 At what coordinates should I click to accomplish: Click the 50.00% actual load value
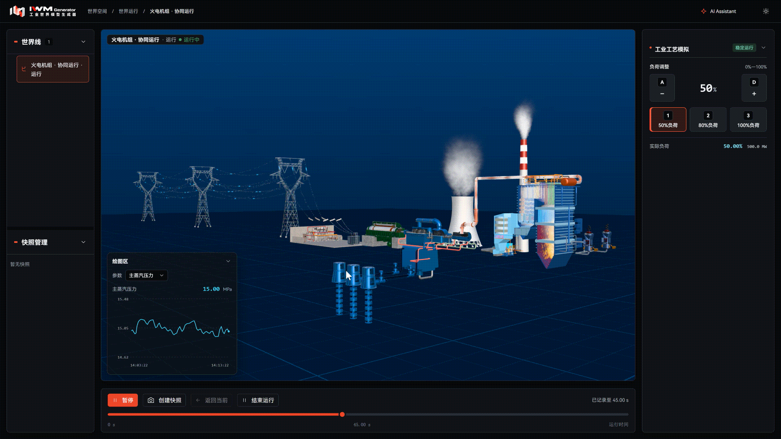point(733,146)
